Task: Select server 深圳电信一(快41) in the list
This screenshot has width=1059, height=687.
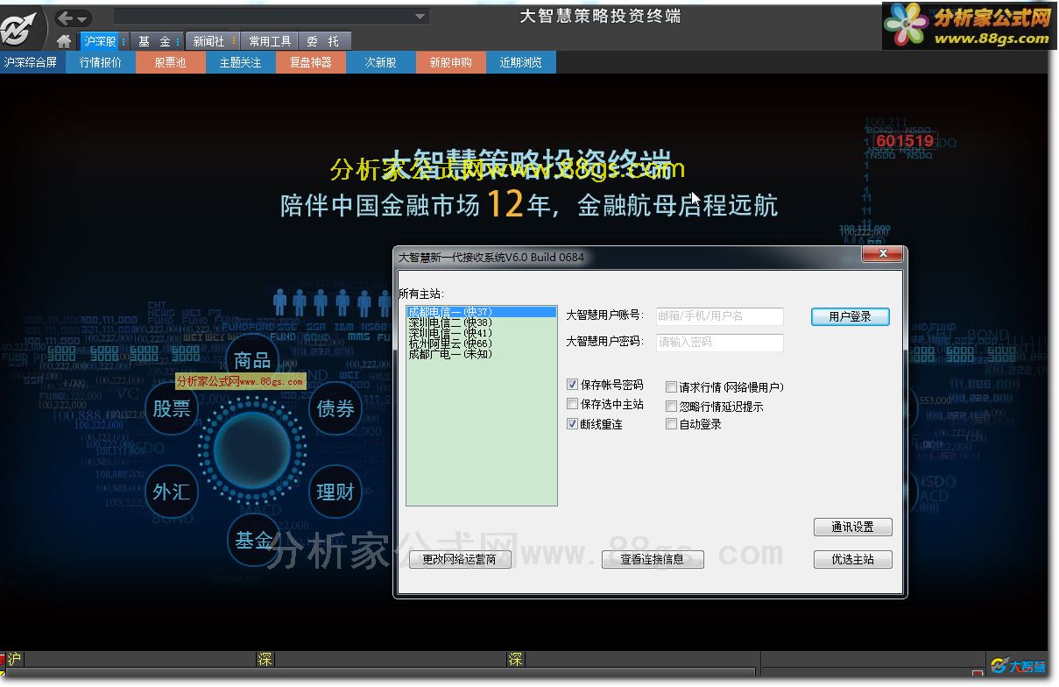Action: tap(481, 333)
